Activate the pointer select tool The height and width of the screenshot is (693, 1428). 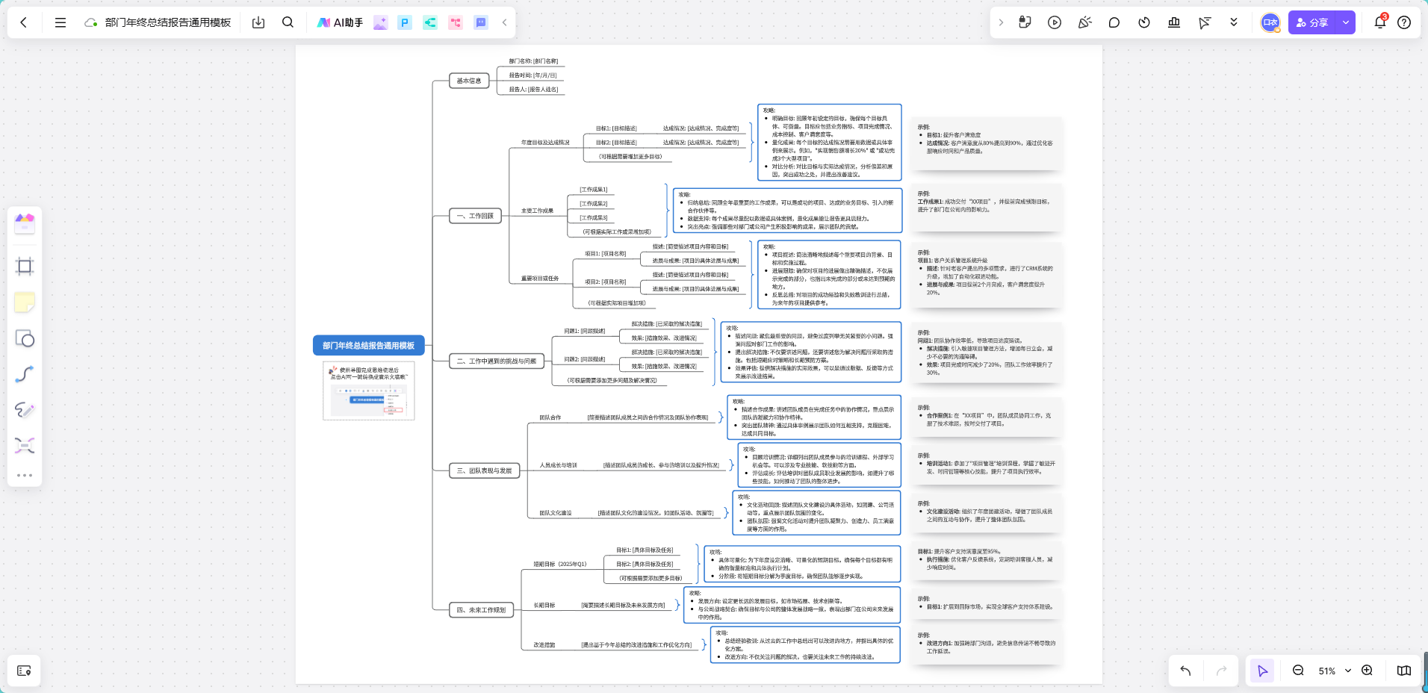(x=1262, y=671)
